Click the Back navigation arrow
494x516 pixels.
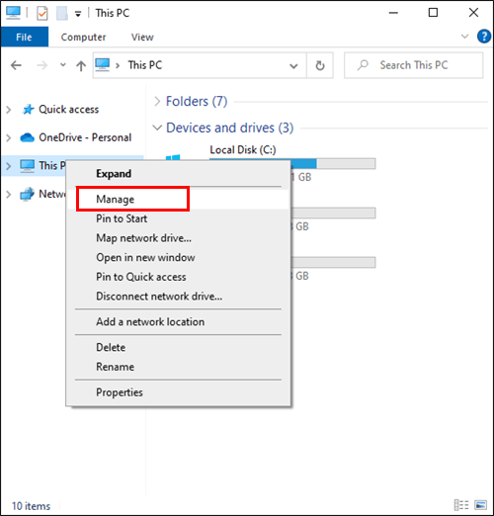pos(16,65)
